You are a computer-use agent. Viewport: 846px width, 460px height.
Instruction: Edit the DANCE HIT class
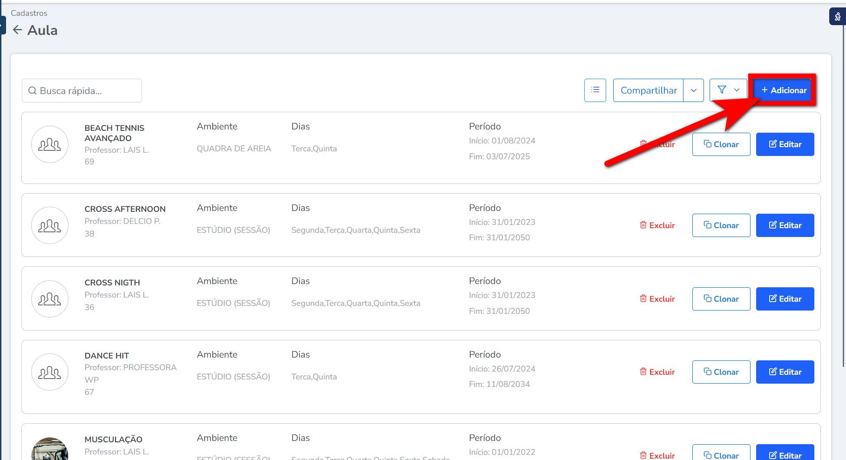(785, 372)
